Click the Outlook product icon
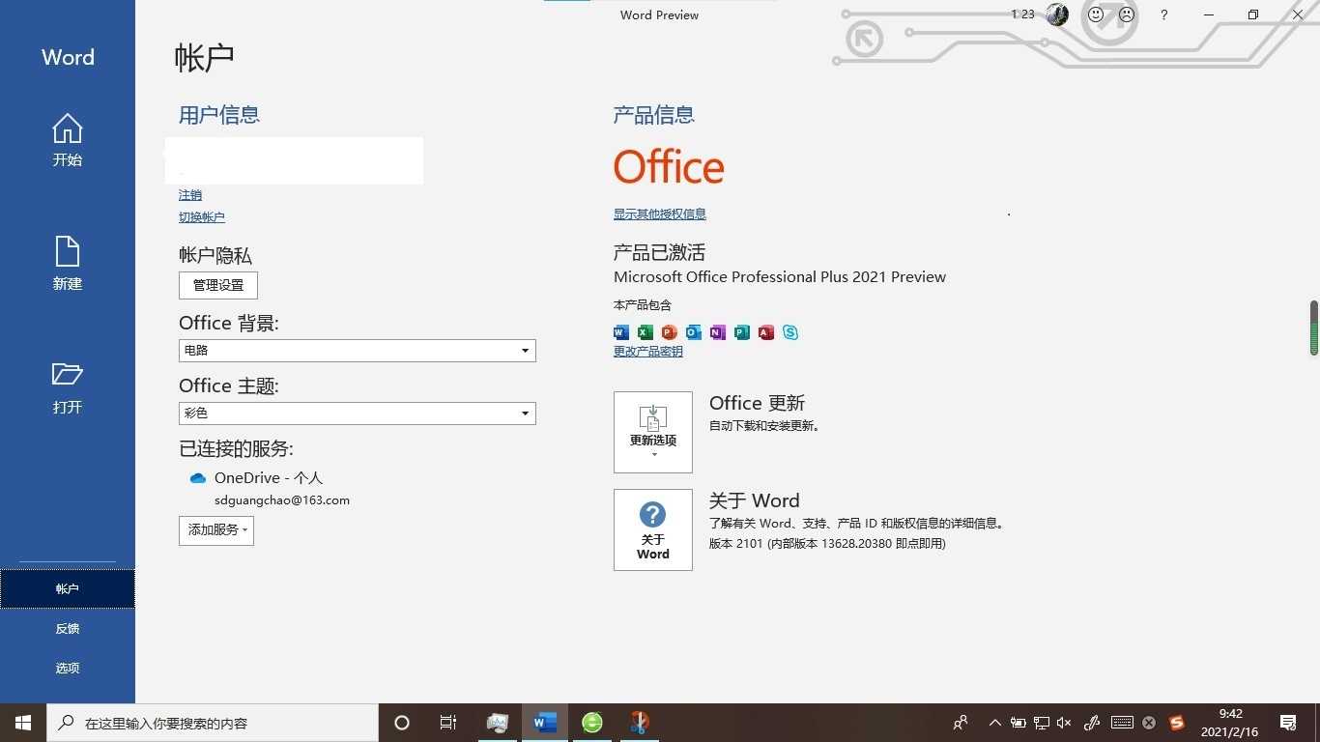Image resolution: width=1320 pixels, height=742 pixels. (x=694, y=332)
